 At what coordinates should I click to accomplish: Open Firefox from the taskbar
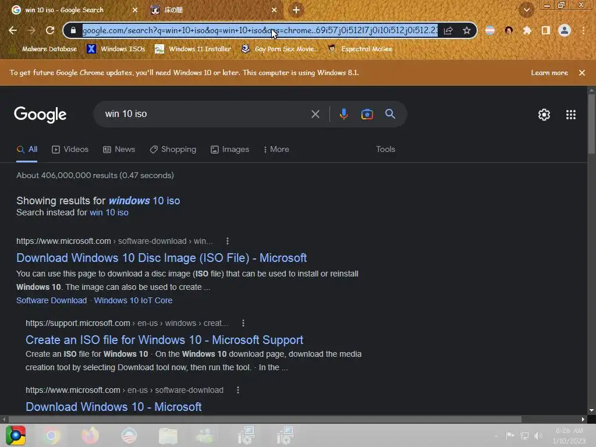coord(90,435)
